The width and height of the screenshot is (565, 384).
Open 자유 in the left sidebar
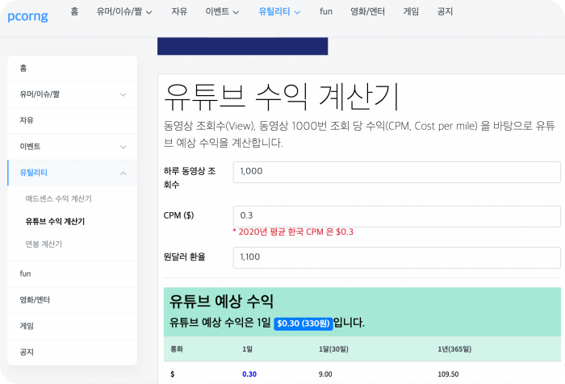click(x=72, y=120)
